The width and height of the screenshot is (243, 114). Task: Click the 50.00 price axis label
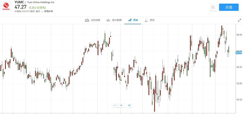tap(239, 35)
